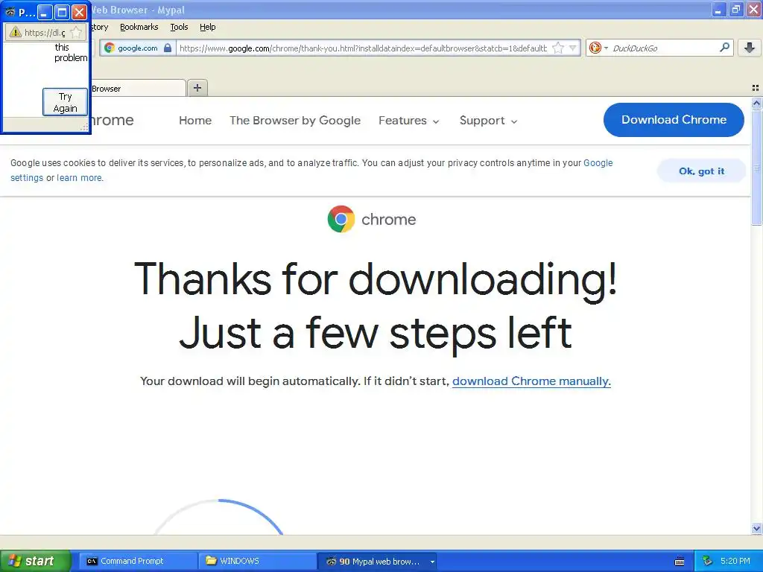Open the address bar history dropdown arrow
The image size is (763, 572).
click(573, 48)
